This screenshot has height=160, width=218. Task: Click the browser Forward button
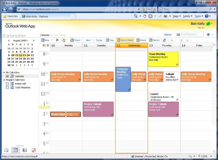click(11, 9)
